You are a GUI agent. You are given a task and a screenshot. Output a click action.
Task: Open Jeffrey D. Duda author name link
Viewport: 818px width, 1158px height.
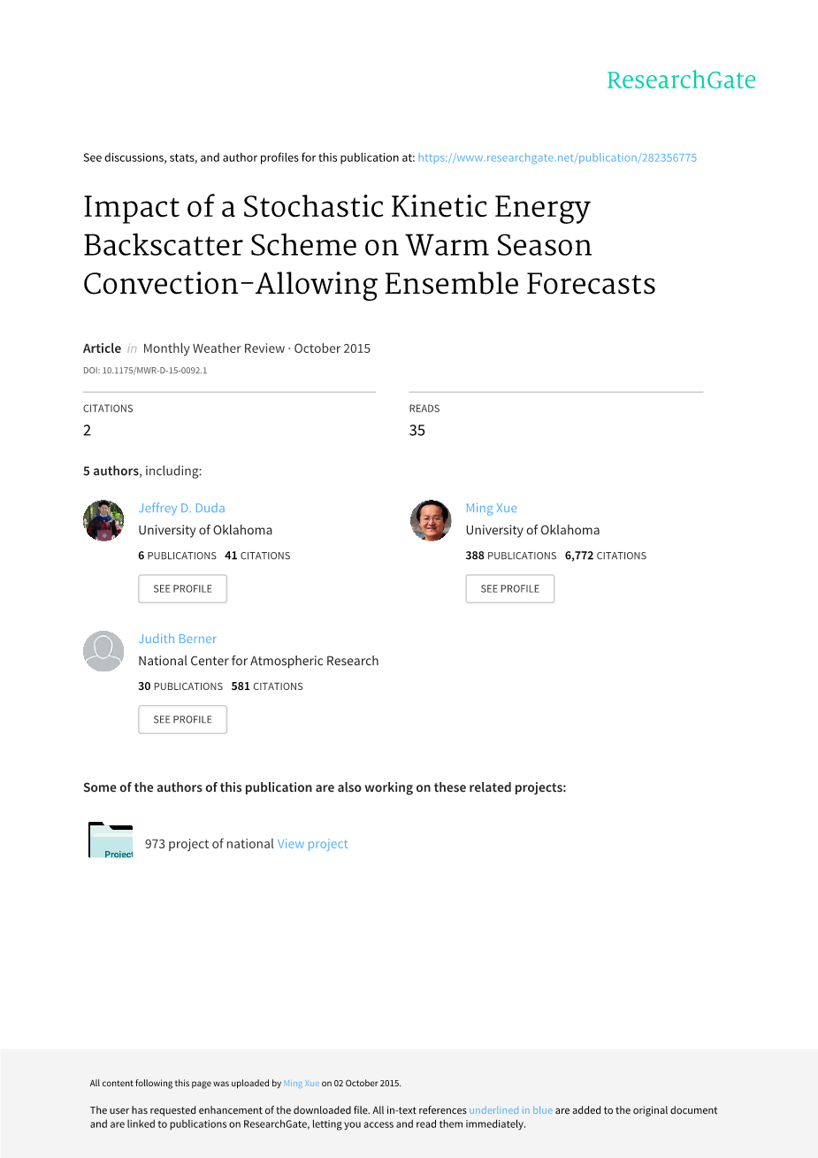[x=181, y=508]
